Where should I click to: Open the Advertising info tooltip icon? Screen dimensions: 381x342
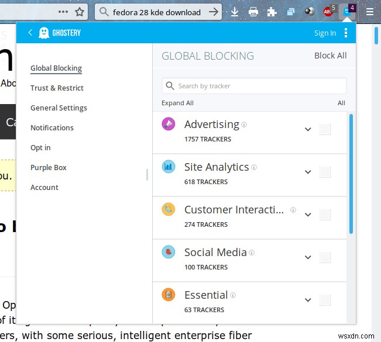(x=244, y=125)
